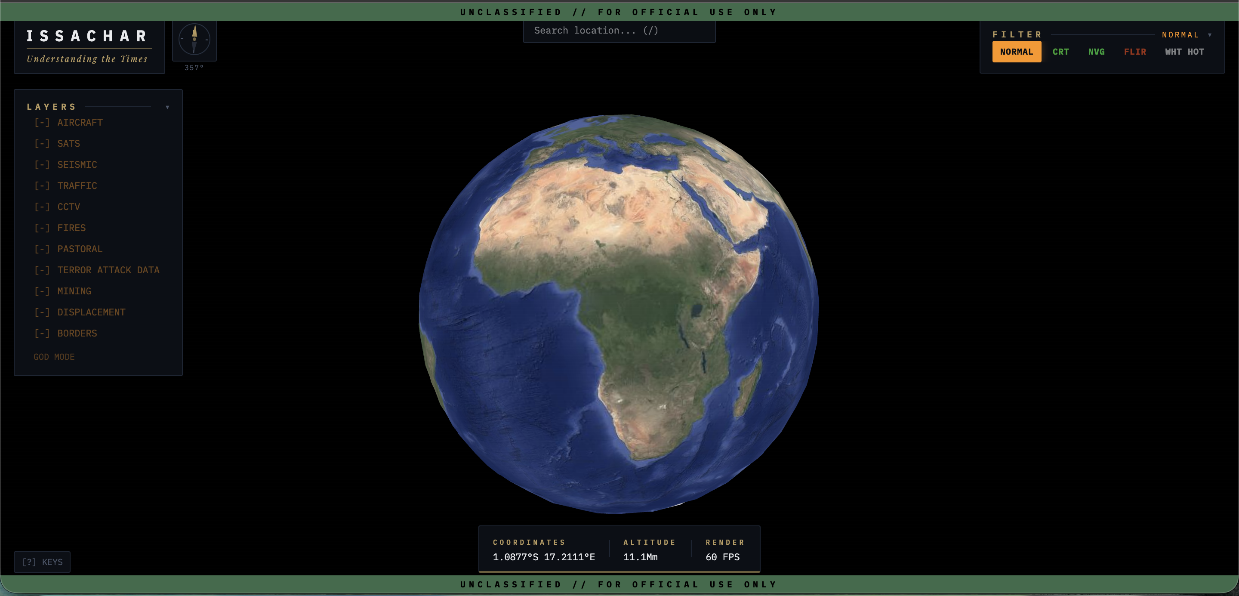This screenshot has height=596, width=1239.
Task: Click the orange NORMAL filter status label
Action: point(1180,35)
